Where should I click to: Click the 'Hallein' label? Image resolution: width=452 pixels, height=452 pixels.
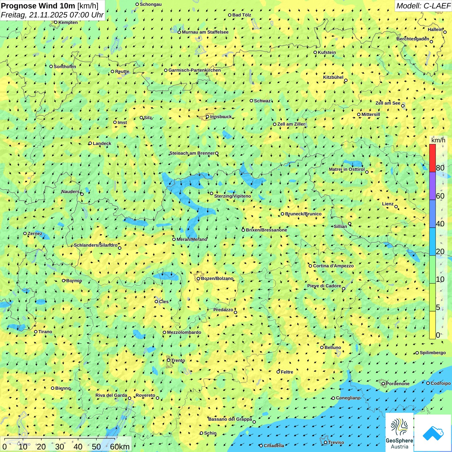point(435,29)
